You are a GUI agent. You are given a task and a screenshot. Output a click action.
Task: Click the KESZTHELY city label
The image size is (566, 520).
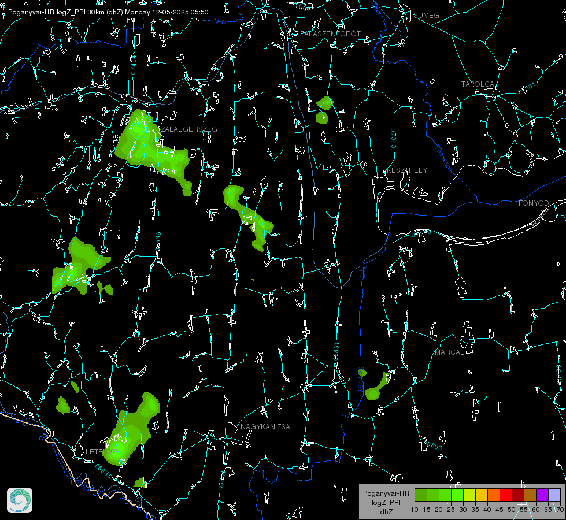point(407,170)
